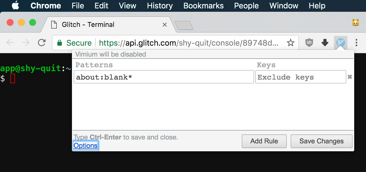The width and height of the screenshot is (366, 172).
Task: Click the black download arrow extension icon
Action: (x=325, y=43)
